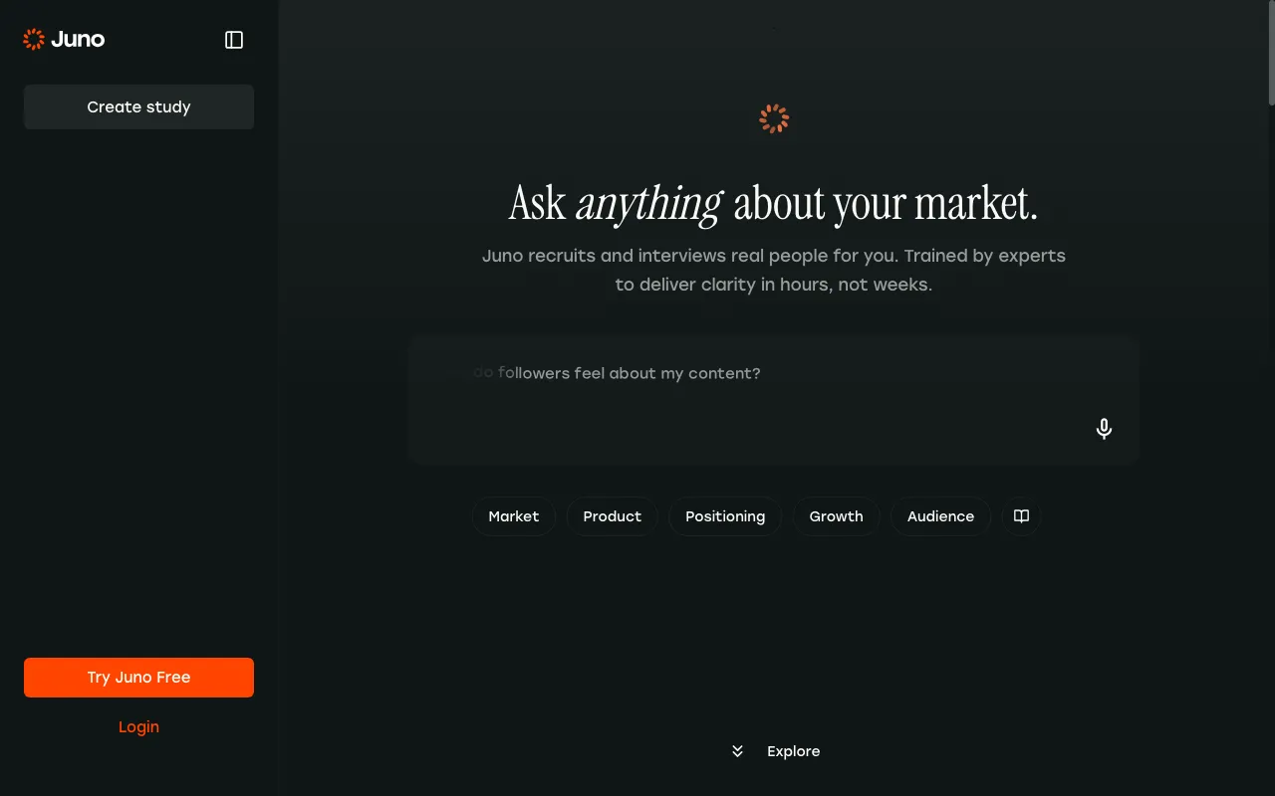Click the "Juno recruits and interviews" subtitle text
The width and height of the screenshot is (1275, 796).
pos(774,270)
